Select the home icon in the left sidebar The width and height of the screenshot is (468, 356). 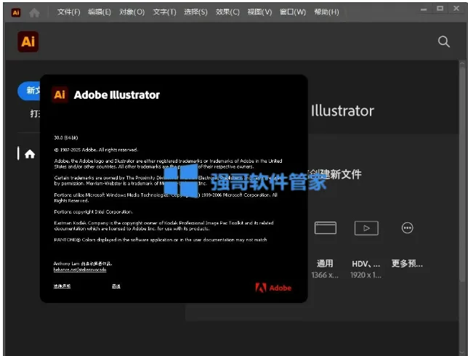30,154
